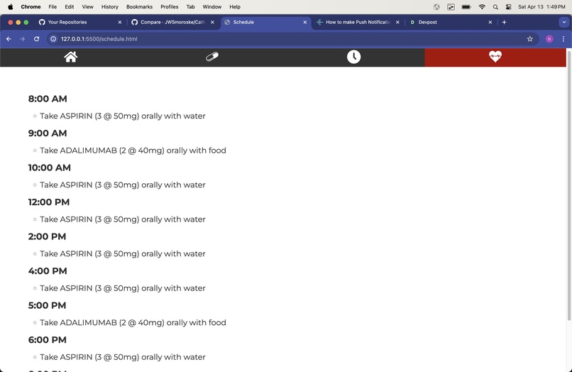Close the Devpost tab
Image resolution: width=572 pixels, height=372 pixels.
(x=490, y=22)
